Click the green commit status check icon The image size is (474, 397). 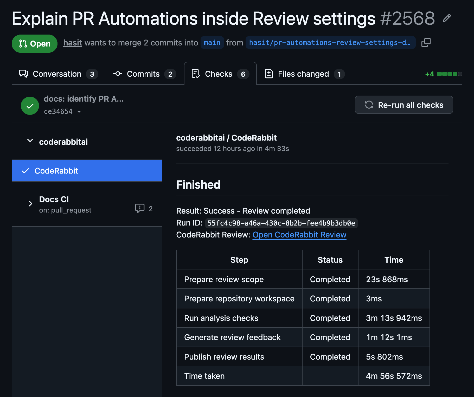point(30,105)
